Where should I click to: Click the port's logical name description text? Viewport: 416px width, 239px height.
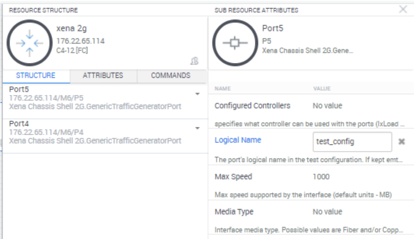(x=308, y=160)
